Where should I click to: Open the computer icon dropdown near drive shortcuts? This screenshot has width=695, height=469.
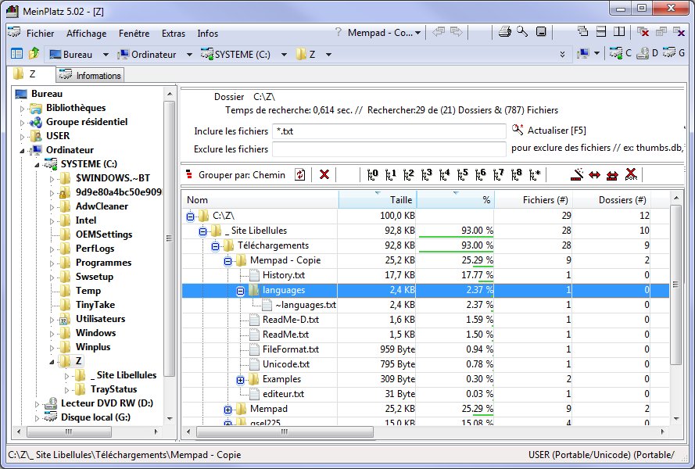pos(596,54)
